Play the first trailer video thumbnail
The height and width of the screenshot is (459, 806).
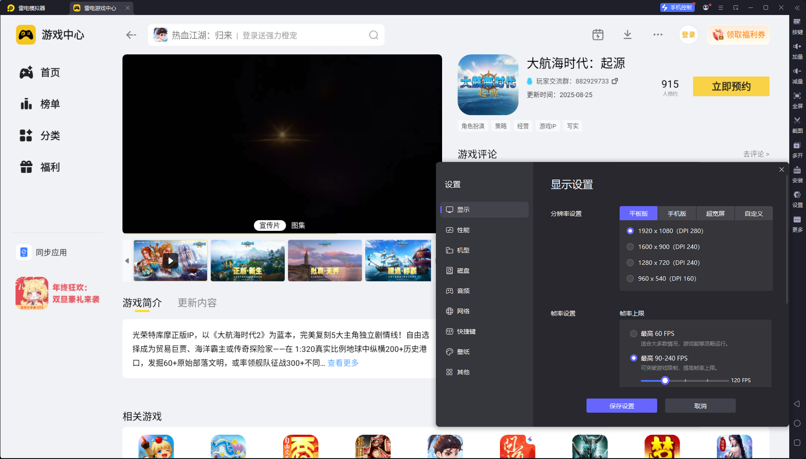click(170, 260)
